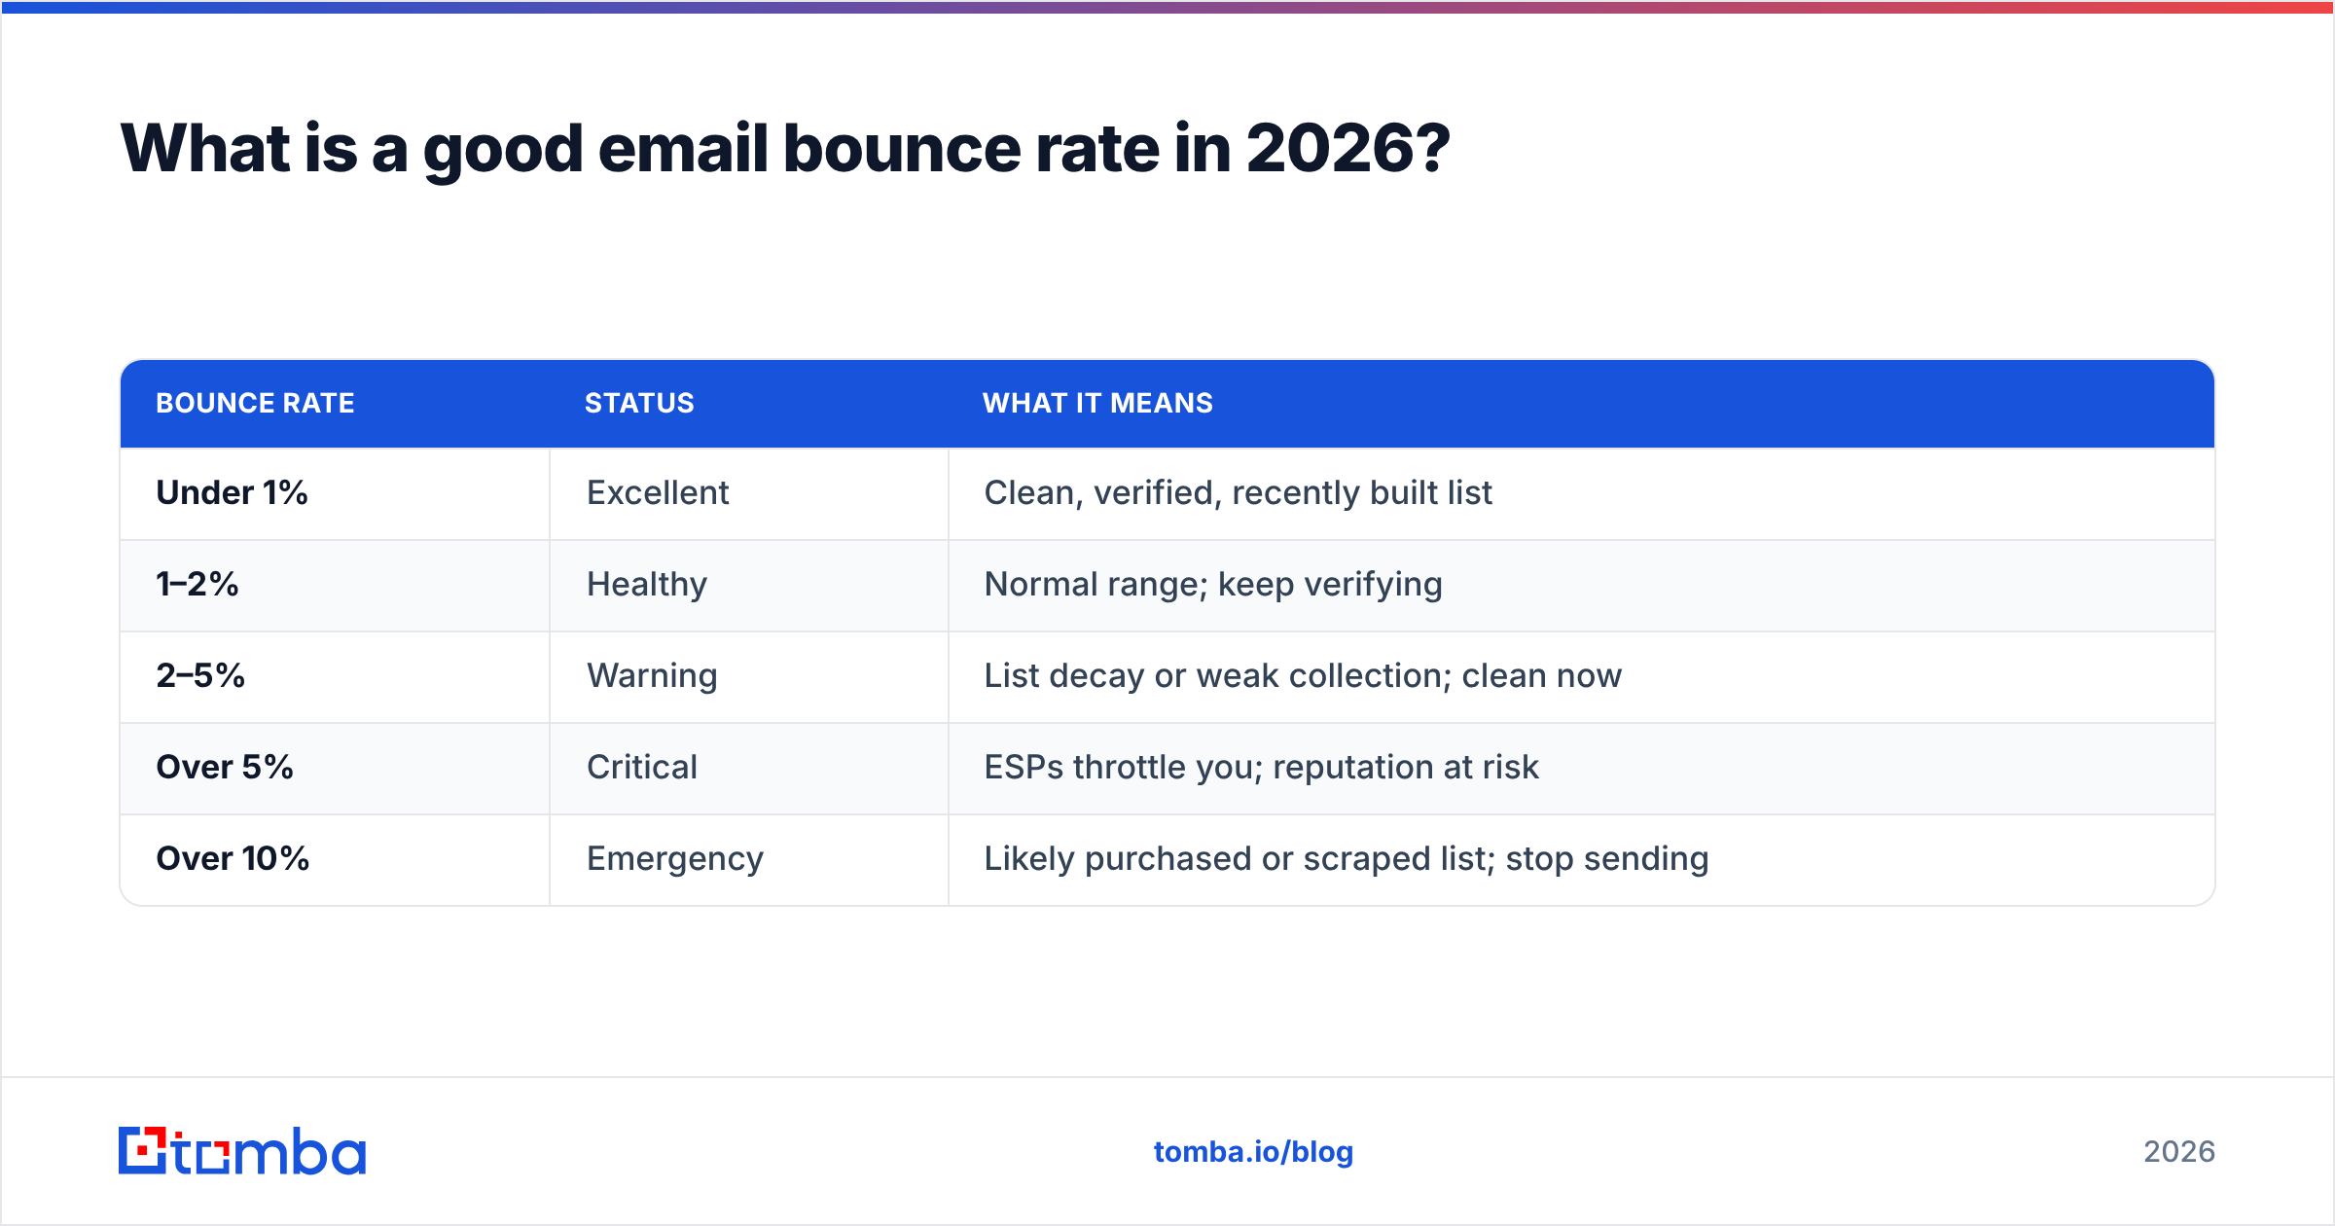Click 'List decay or weak collection; clean now'
Image resolution: width=2335 pixels, height=1226 pixels.
point(1303,675)
